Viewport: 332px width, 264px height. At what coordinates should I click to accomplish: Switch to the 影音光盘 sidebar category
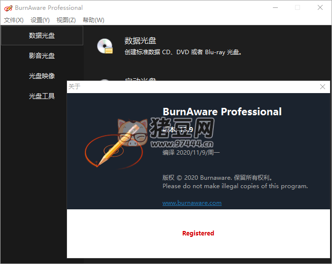pyautogui.click(x=42, y=56)
